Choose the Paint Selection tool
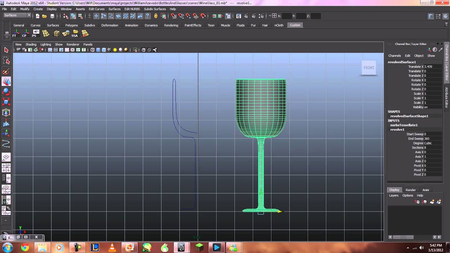The height and width of the screenshot is (253, 450). (x=6, y=71)
